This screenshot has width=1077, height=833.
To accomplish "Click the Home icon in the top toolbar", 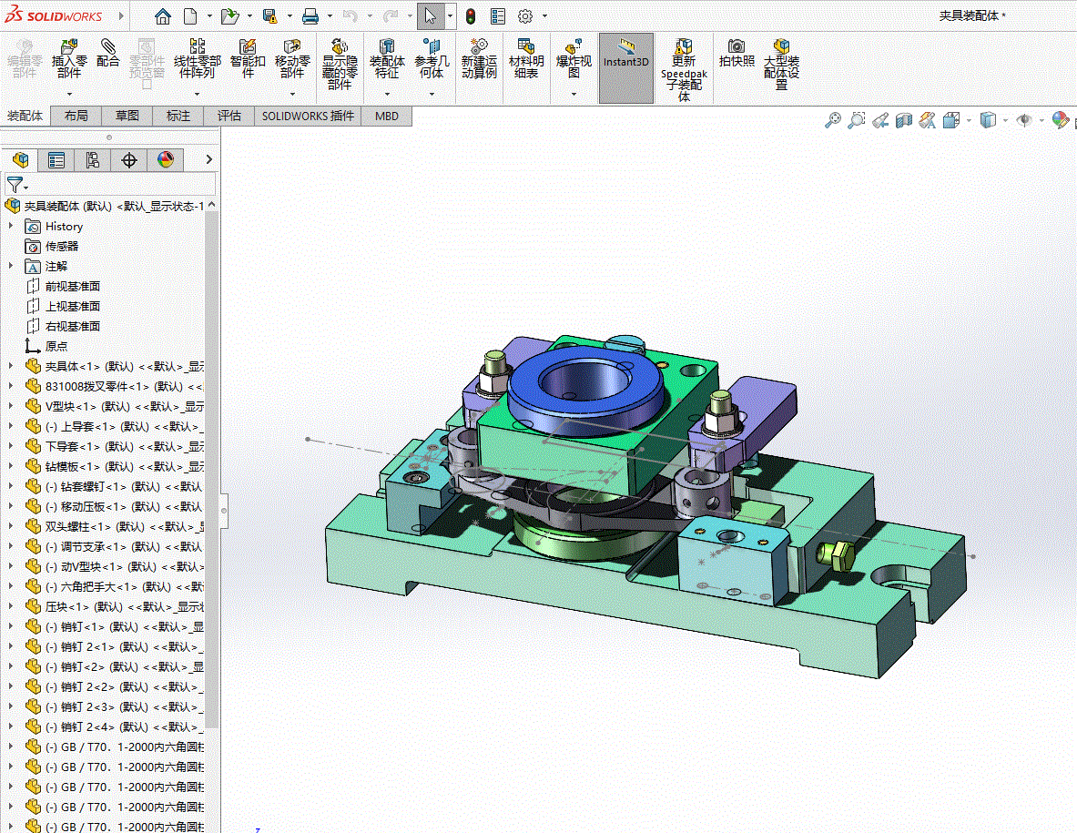I will [x=162, y=15].
